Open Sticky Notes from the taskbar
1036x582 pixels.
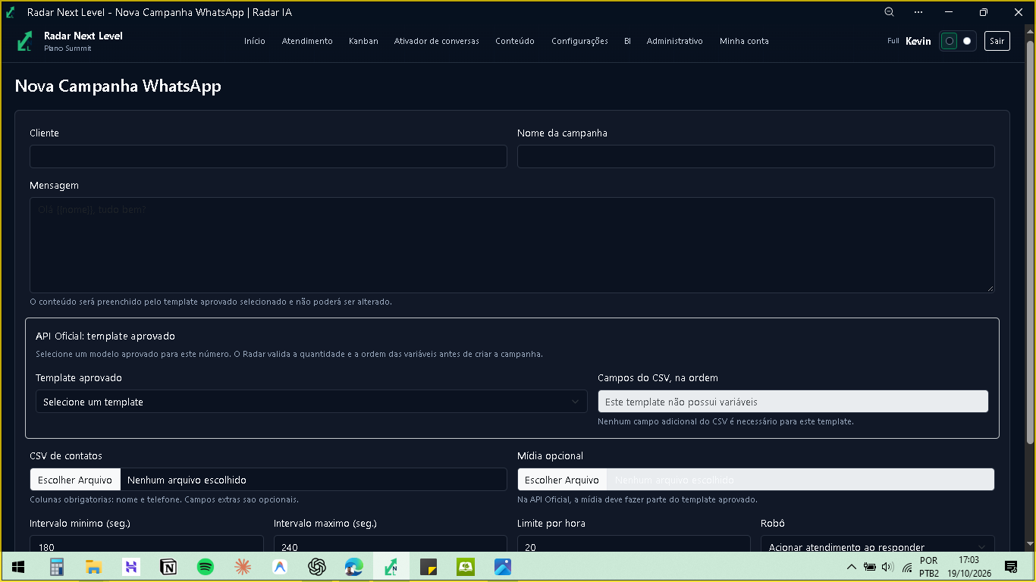(429, 567)
